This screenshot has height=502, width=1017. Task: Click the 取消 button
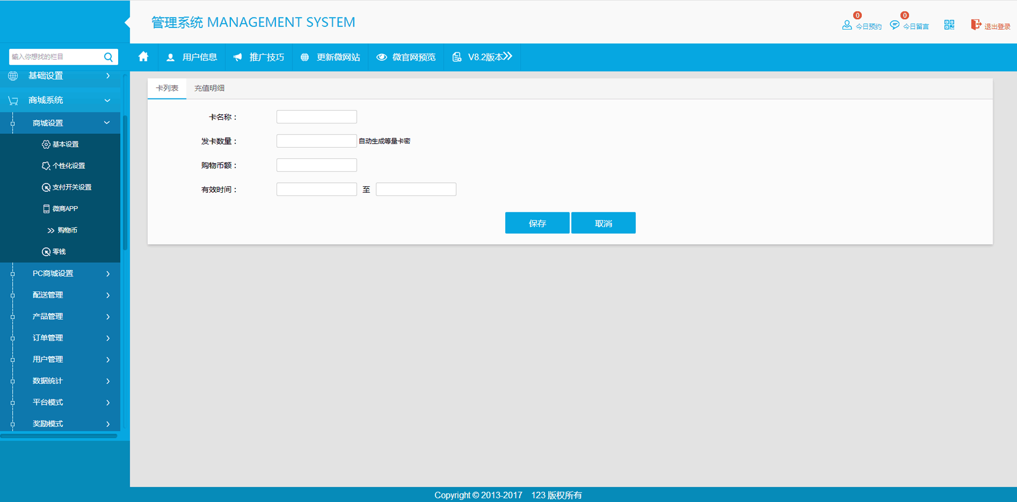coord(603,223)
